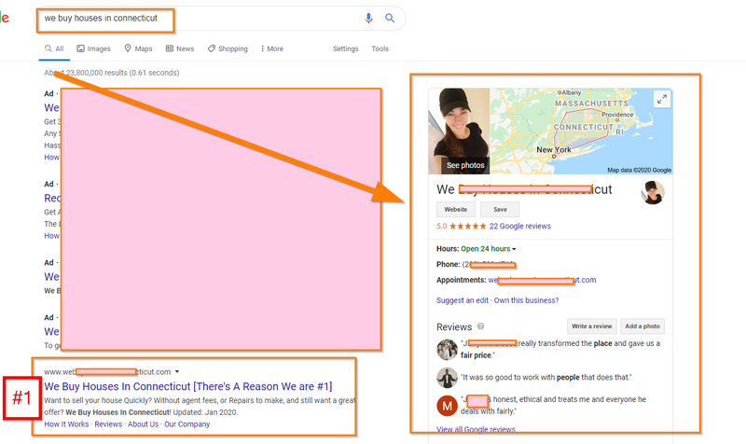Click Write a review button
This screenshot has height=444, width=746.
pos(592,326)
